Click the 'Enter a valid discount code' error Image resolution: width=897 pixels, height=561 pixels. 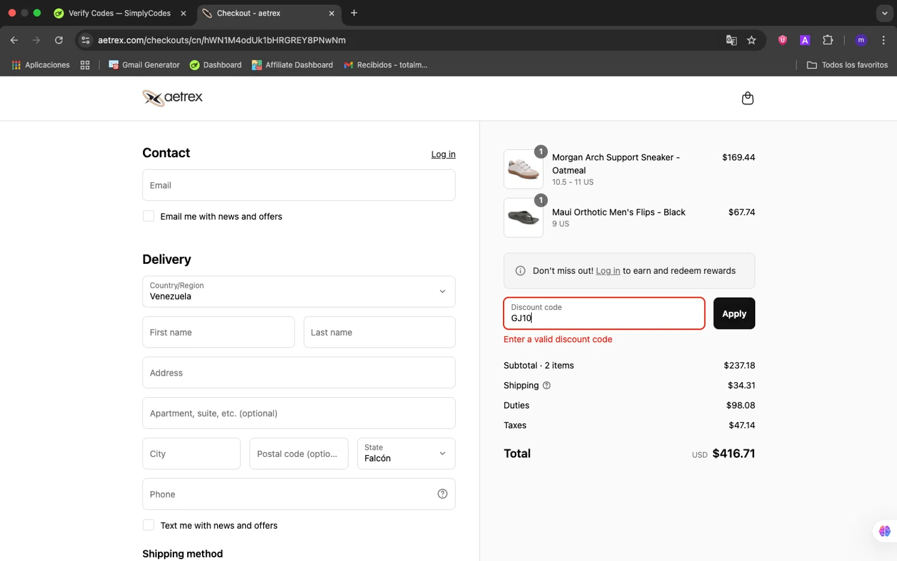point(558,339)
